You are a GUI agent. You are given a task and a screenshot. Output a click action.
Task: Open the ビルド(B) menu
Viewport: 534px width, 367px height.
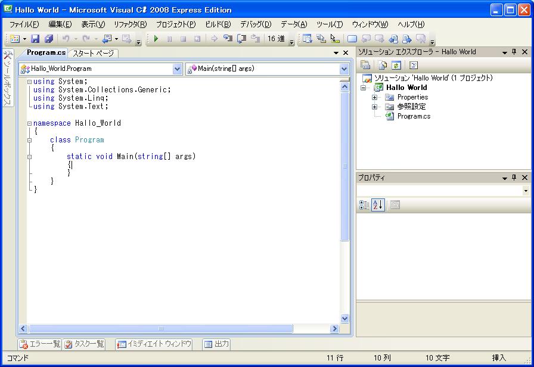(x=218, y=24)
